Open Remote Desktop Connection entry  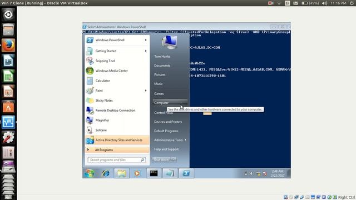coord(117,111)
